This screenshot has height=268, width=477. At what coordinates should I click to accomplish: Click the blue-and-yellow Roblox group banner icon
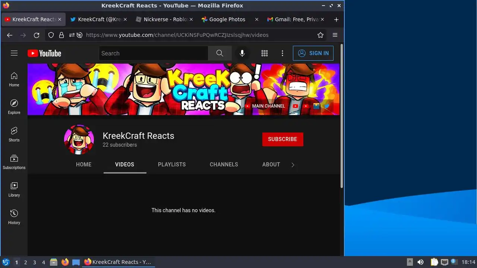[x=316, y=106]
